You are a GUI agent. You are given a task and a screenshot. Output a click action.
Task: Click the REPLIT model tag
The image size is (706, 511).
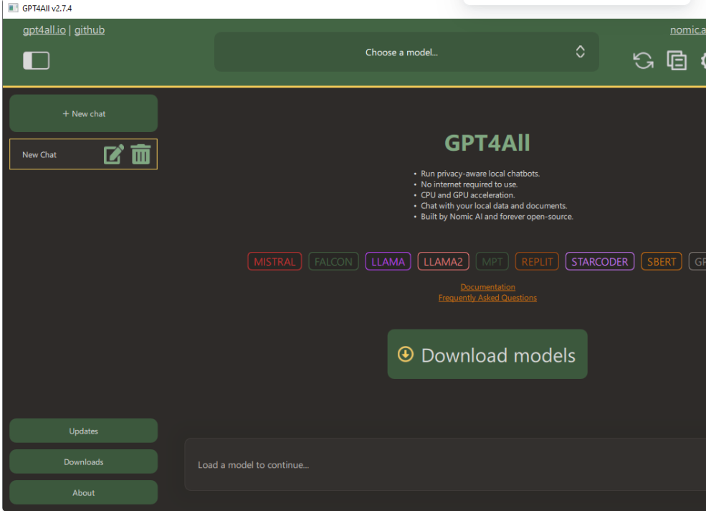click(537, 261)
